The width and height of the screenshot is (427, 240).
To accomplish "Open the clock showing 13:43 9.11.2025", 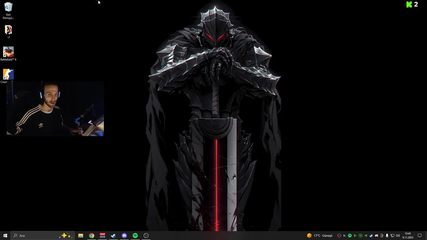I will click(408, 236).
